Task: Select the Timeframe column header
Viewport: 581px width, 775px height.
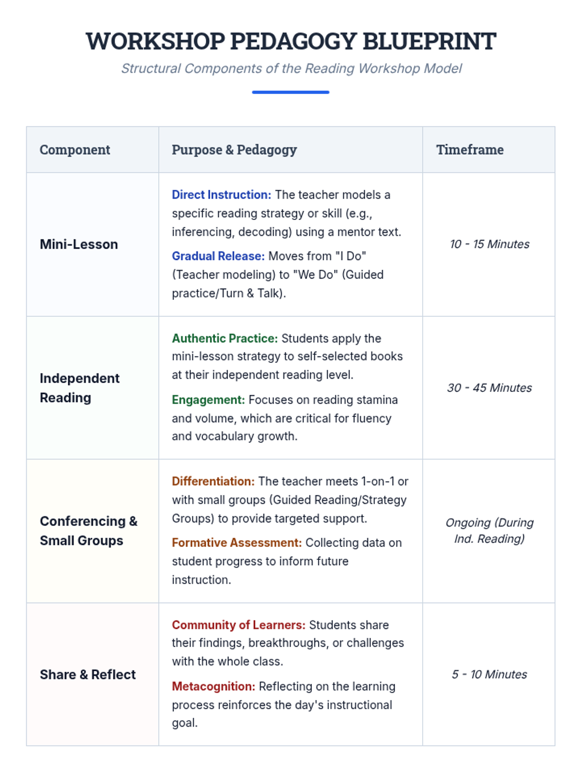Action: coord(470,150)
